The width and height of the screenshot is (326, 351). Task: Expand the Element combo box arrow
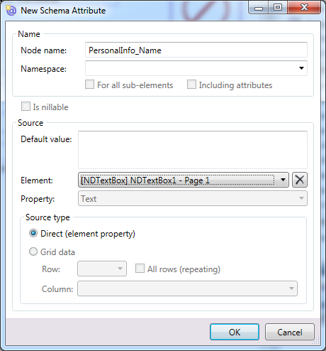(x=283, y=180)
